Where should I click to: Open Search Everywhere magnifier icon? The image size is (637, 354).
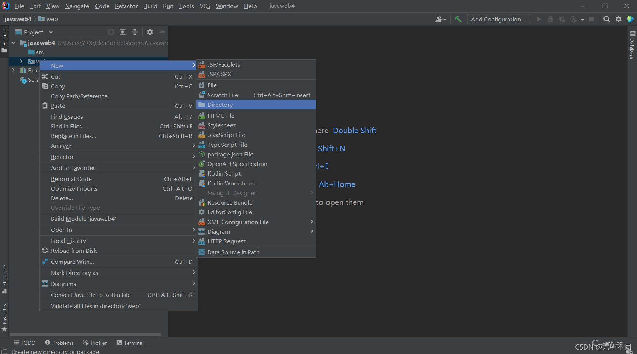click(606, 19)
